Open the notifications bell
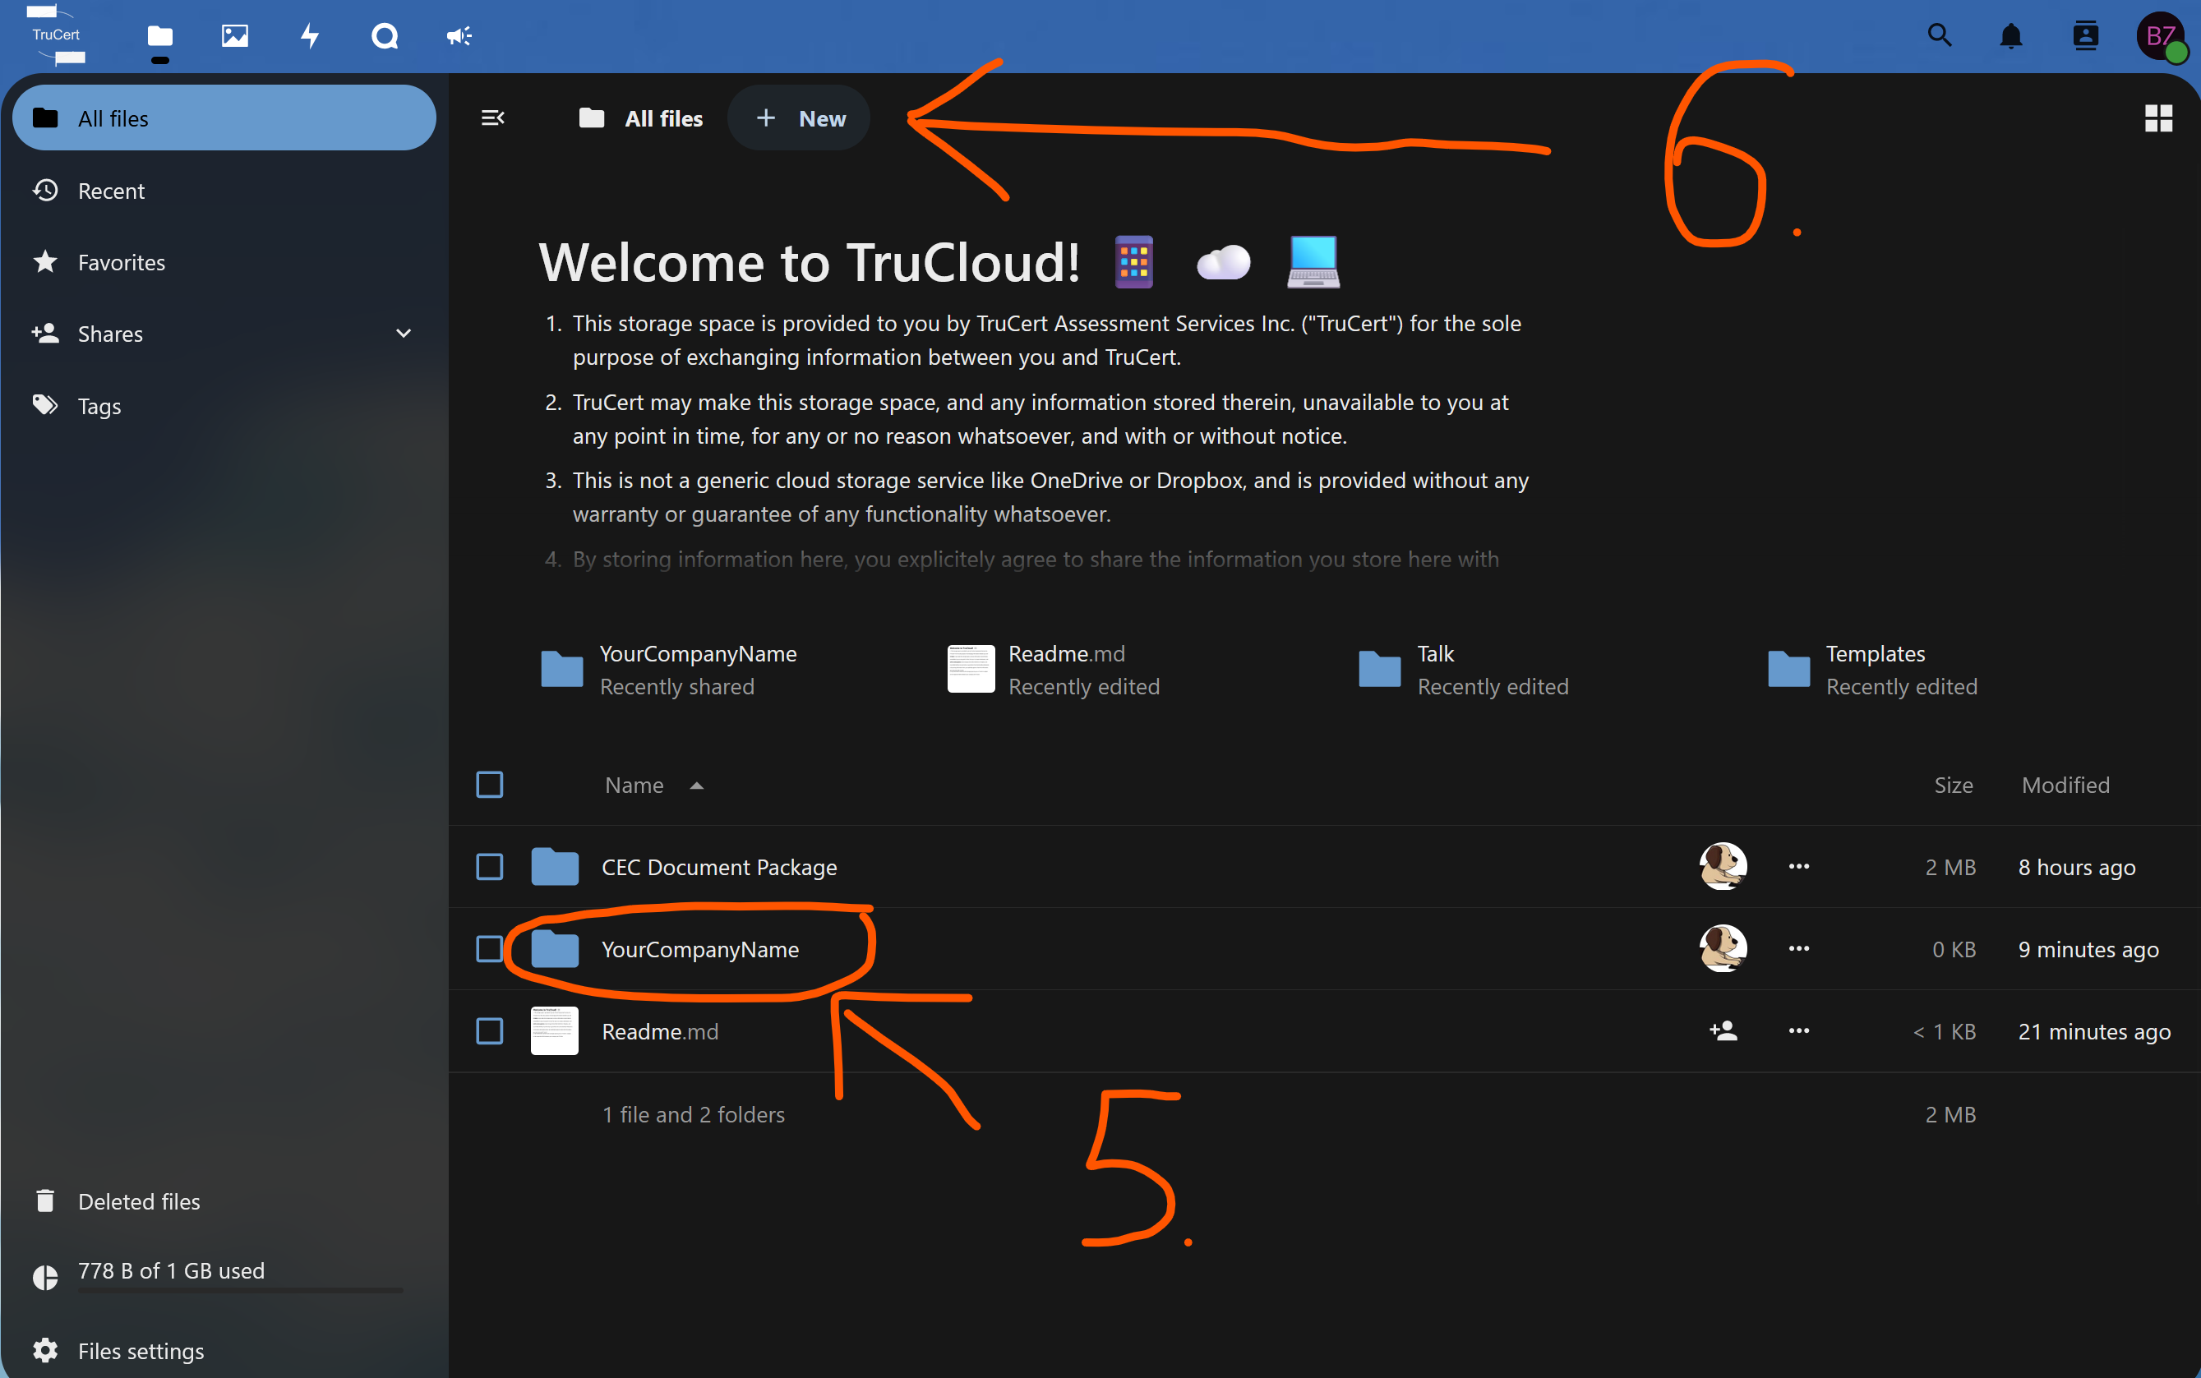Viewport: 2201px width, 1378px height. 2011,35
